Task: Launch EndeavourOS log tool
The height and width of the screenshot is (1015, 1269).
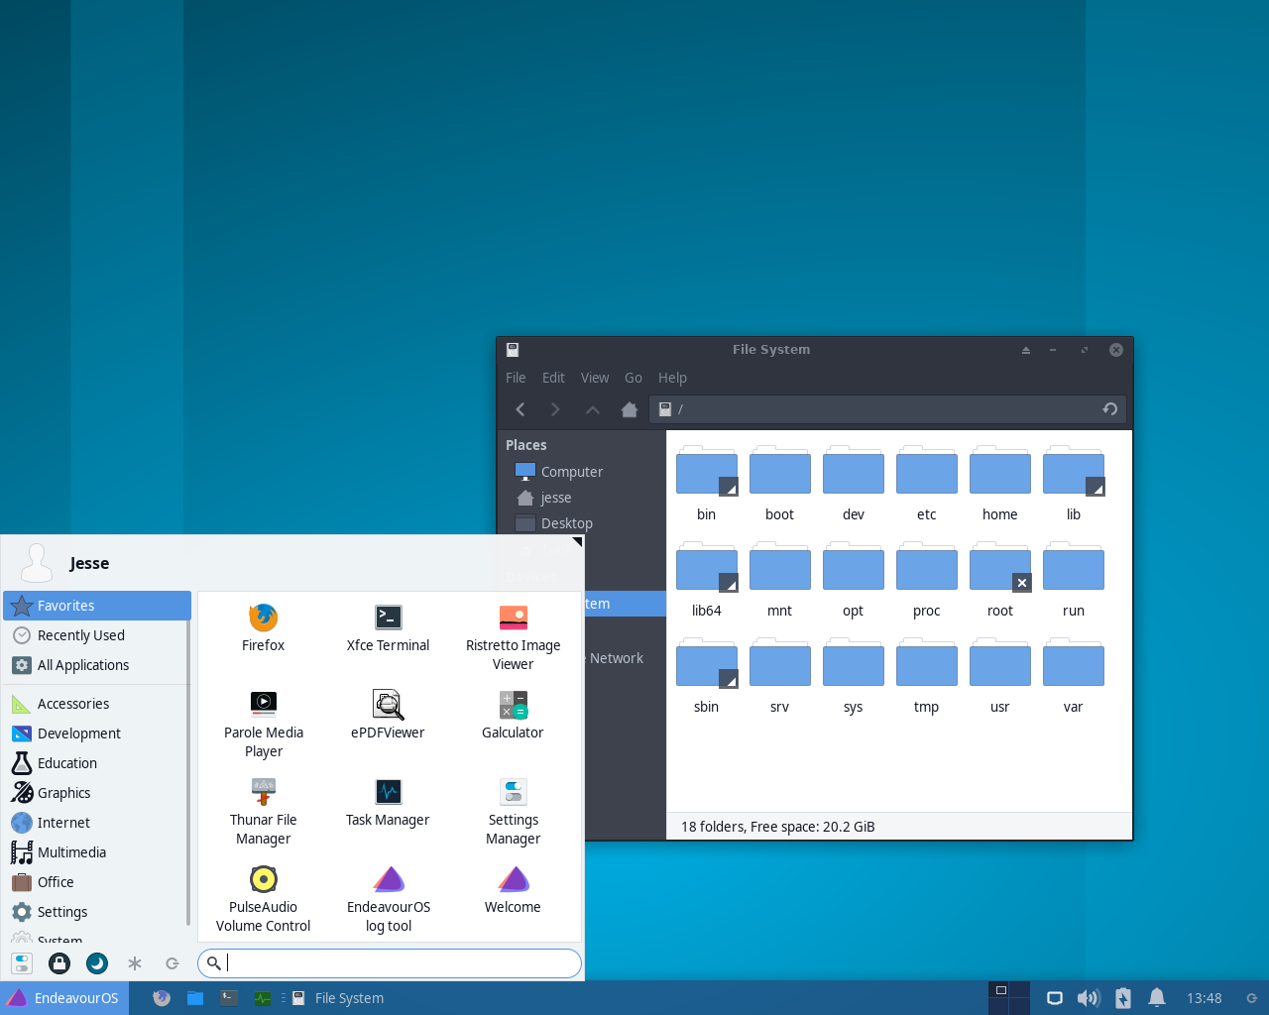Action: point(389,899)
